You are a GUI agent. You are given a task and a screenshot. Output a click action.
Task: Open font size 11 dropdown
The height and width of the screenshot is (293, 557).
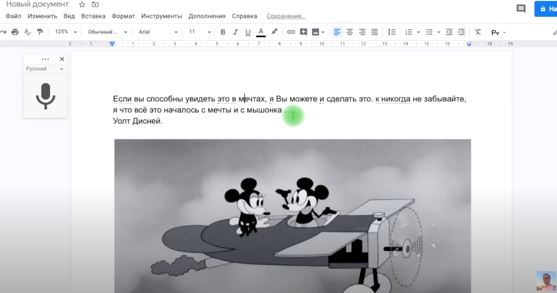[200, 32]
